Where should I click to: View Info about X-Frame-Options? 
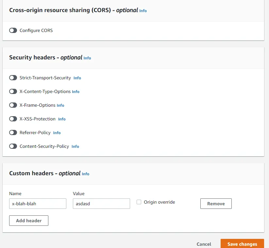pyautogui.click(x=60, y=106)
